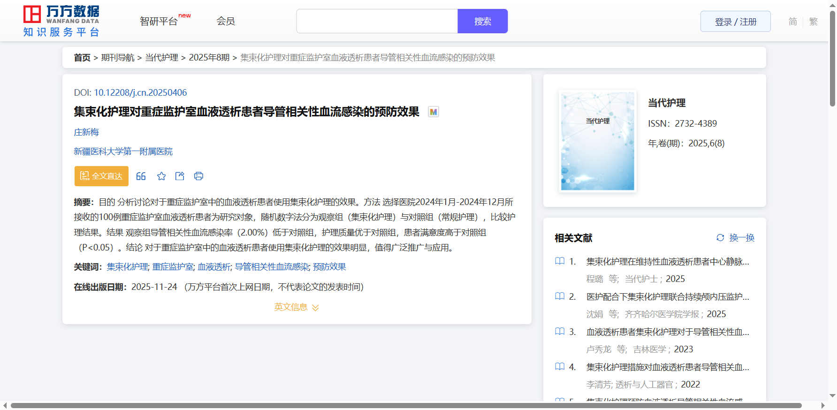This screenshot has width=837, height=410.
Task: Switch to traditional Chinese (繁)
Action: pyautogui.click(x=814, y=22)
